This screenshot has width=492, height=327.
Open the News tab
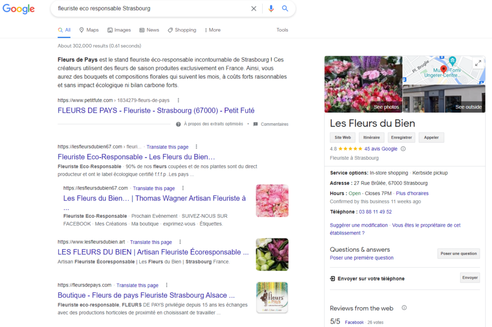tap(149, 30)
